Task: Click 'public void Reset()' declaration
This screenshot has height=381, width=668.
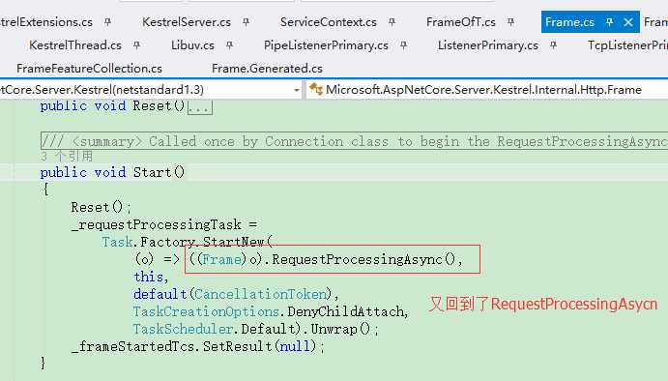Action: 112,105
